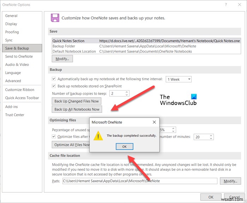Image resolution: width=247 pixels, height=203 pixels.
Task: Click OK at the bottom of OneNote Options
Action: (x=211, y=197)
